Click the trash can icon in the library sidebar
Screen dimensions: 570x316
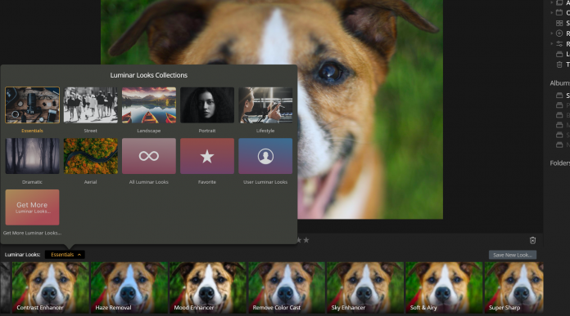pos(559,65)
